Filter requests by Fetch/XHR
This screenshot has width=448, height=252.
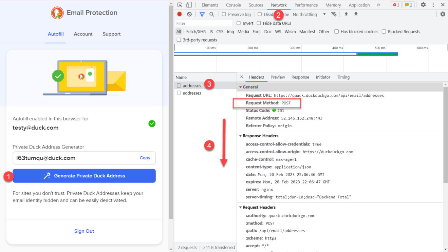pyautogui.click(x=196, y=32)
